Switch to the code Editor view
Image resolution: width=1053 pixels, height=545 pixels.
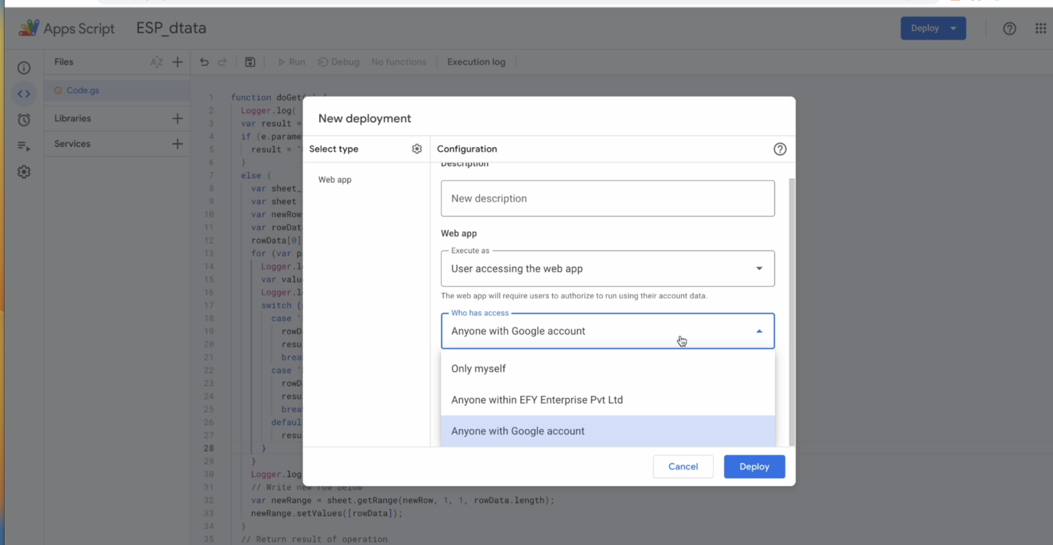(24, 94)
